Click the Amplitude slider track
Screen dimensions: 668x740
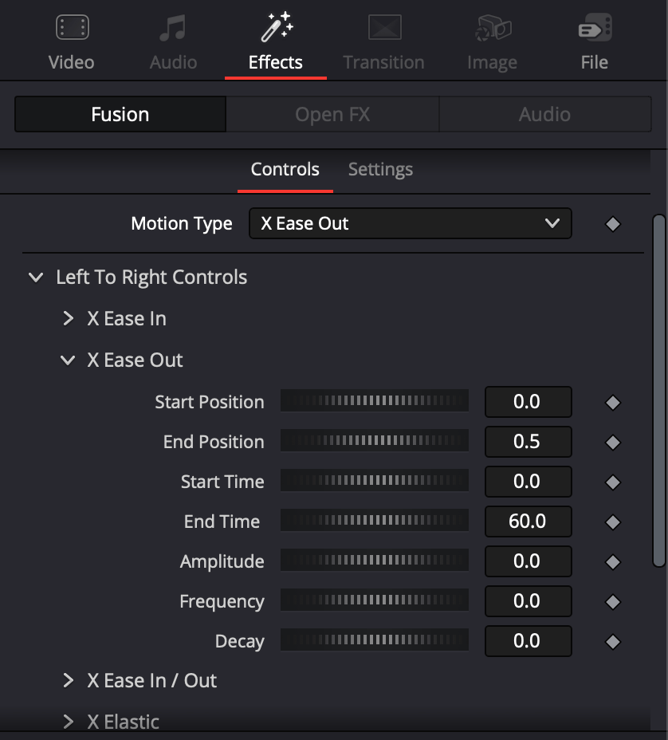click(x=375, y=561)
